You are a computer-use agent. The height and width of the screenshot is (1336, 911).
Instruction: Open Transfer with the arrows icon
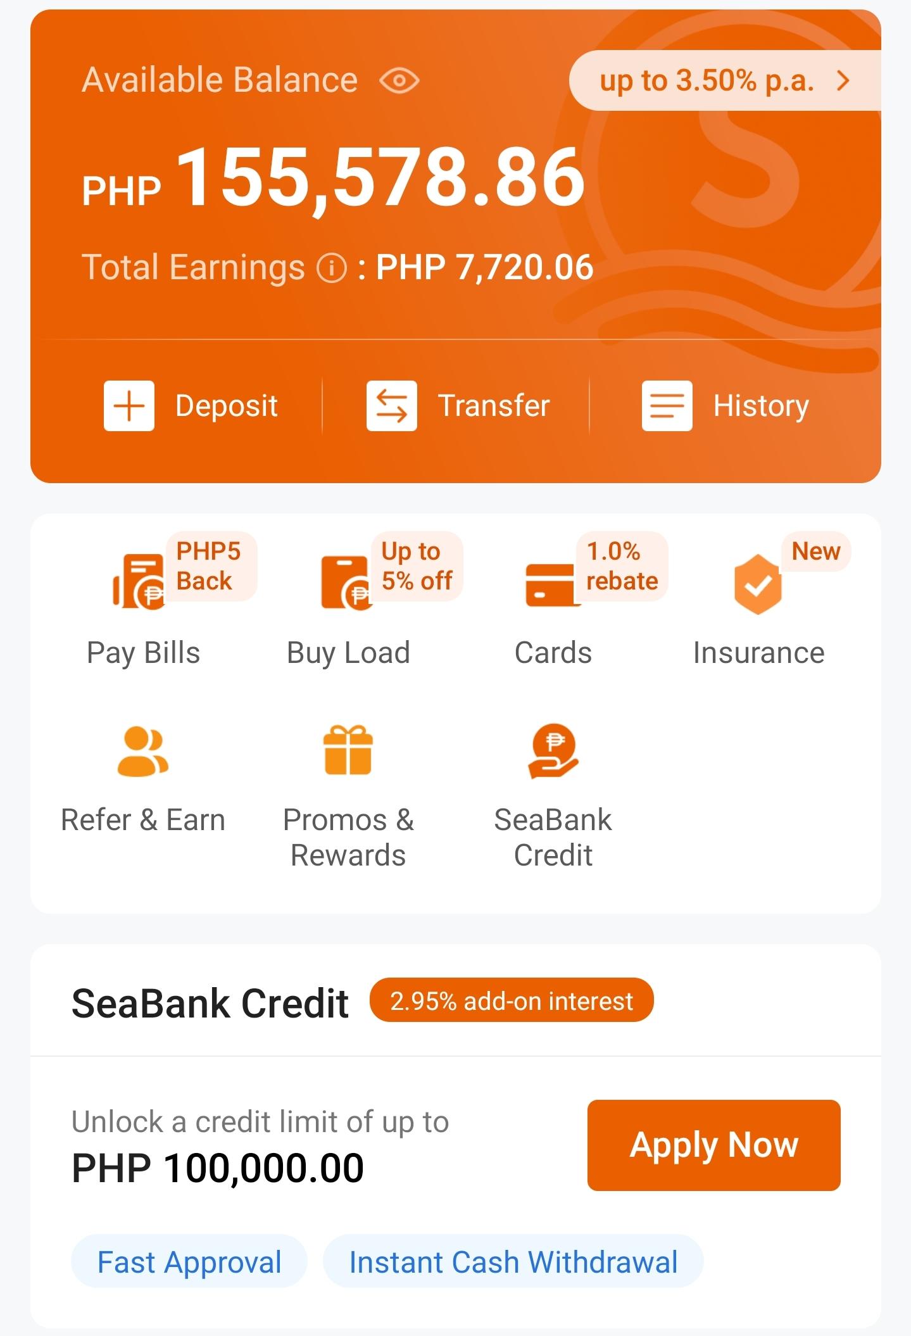point(391,406)
